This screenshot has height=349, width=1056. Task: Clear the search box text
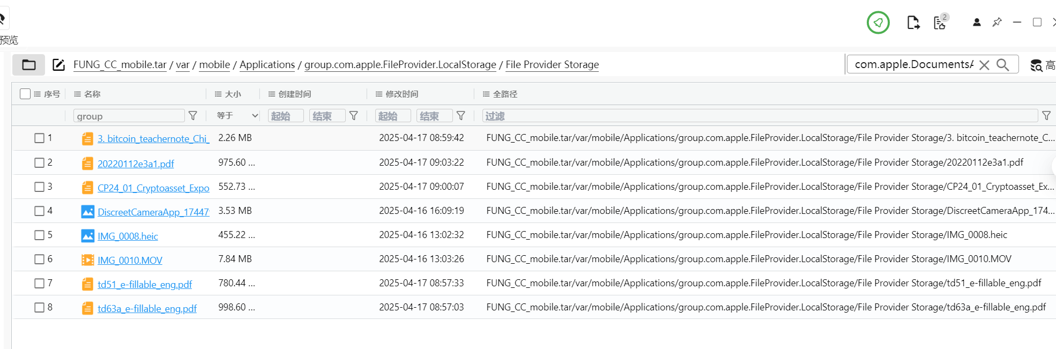(x=984, y=65)
